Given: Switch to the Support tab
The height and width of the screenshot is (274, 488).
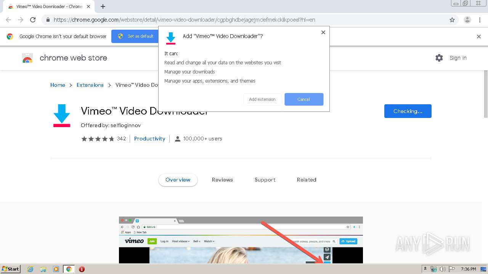Looking at the screenshot, I should pyautogui.click(x=265, y=180).
